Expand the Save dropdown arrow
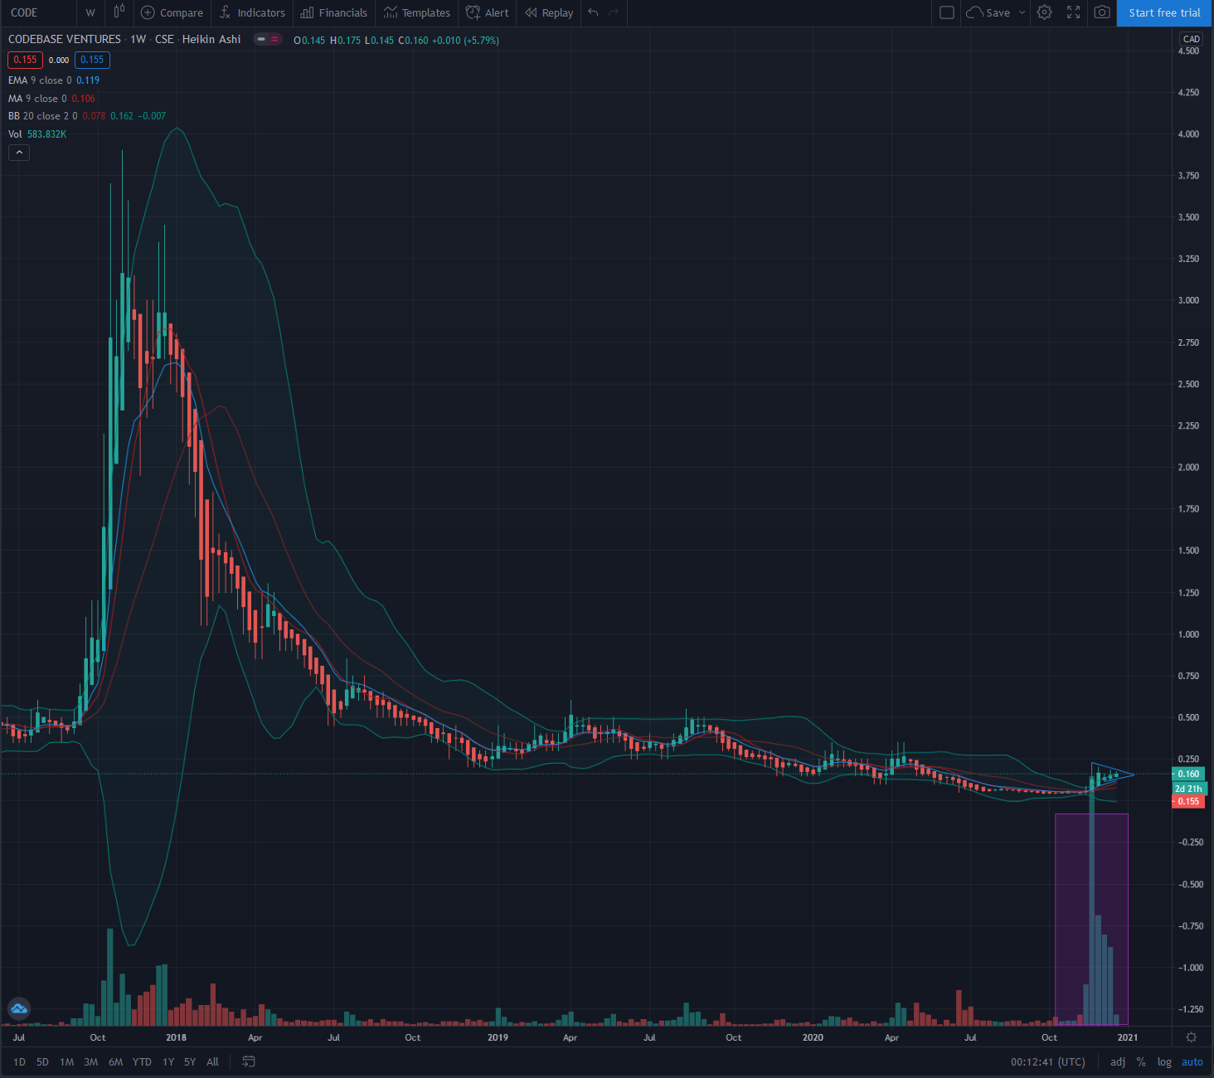The width and height of the screenshot is (1214, 1078). (1022, 12)
